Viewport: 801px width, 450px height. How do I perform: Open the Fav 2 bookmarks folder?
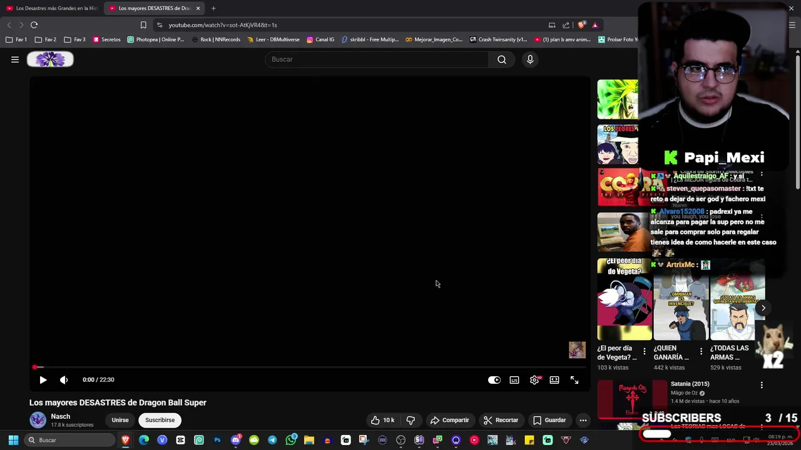pyautogui.click(x=46, y=39)
